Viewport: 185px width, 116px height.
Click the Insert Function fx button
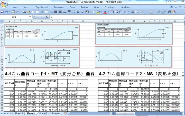tap(47, 17)
